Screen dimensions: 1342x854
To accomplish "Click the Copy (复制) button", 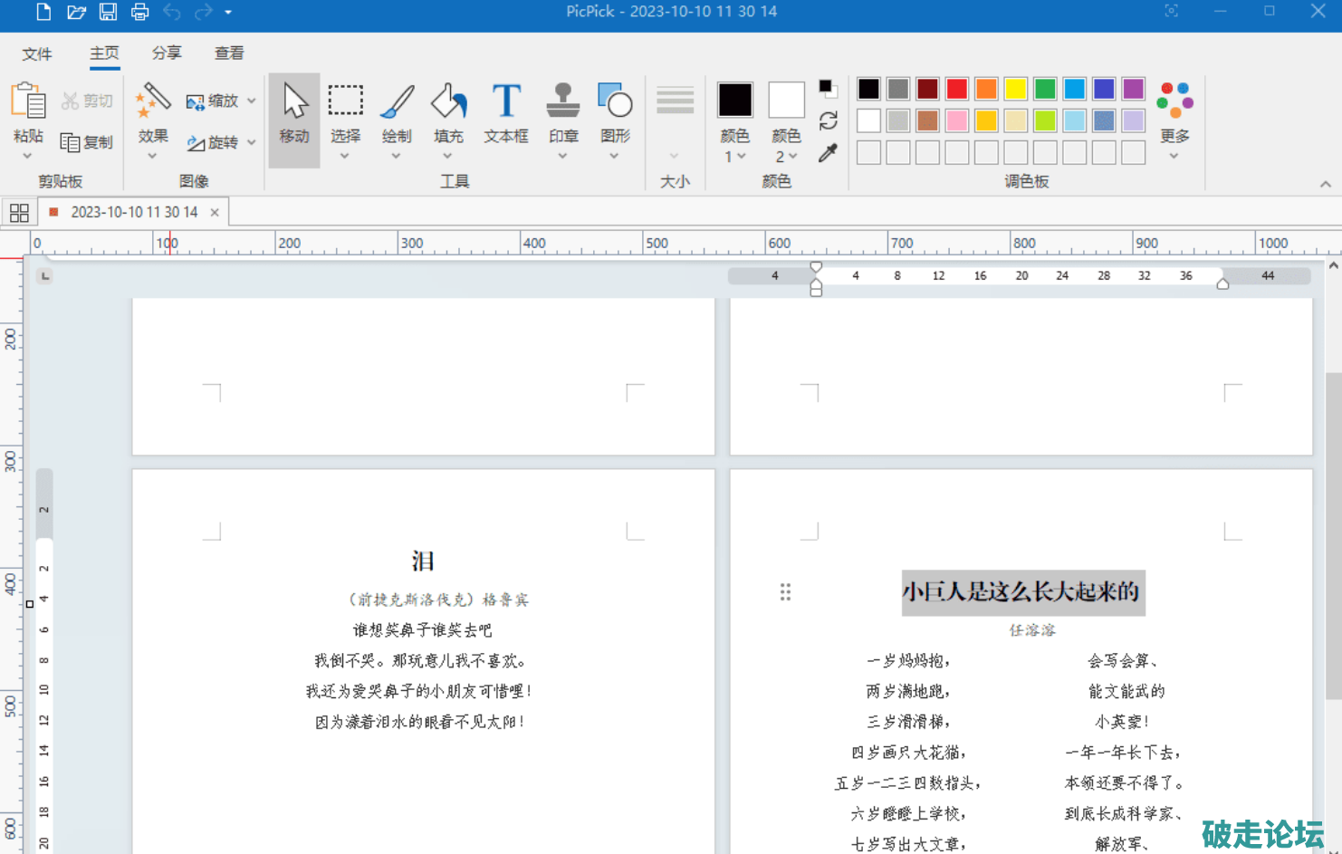I will [87, 142].
